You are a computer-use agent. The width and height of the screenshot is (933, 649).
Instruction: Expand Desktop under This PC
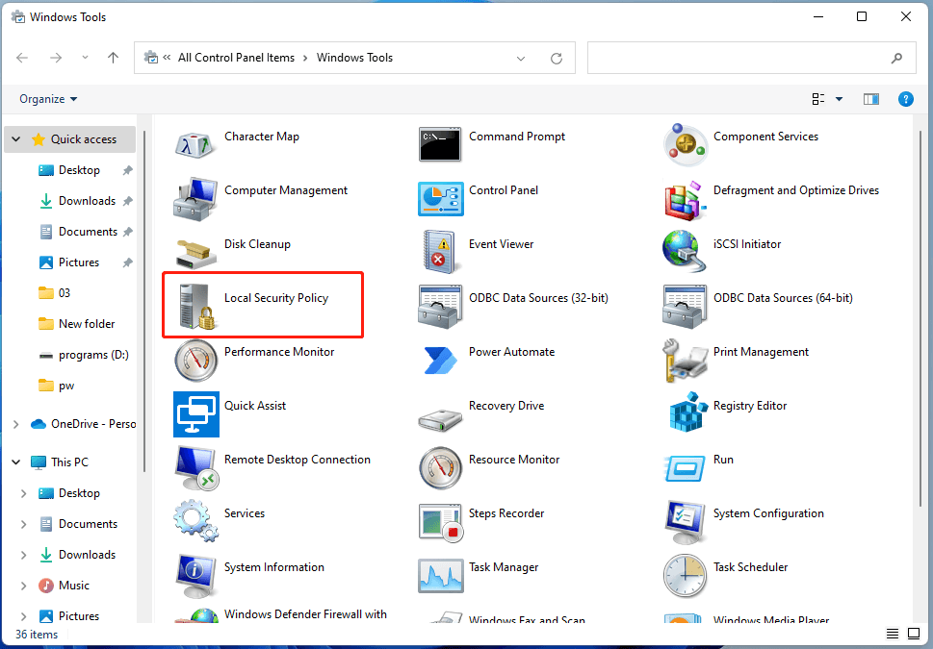[23, 493]
